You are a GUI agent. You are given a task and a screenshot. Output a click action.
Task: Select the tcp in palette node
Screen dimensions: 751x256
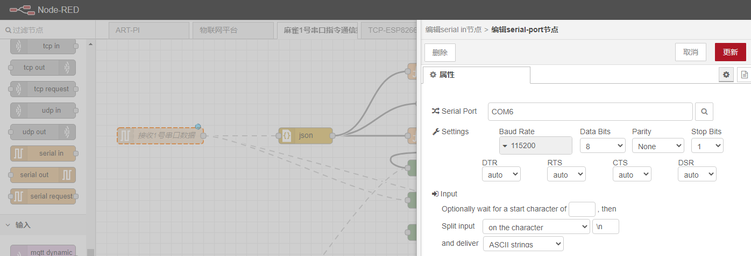click(43, 46)
